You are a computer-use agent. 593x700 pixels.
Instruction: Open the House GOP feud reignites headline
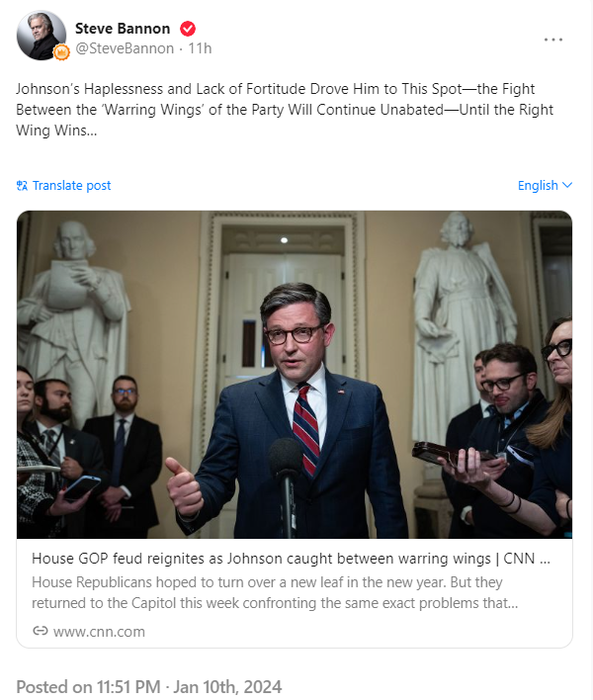click(x=291, y=559)
